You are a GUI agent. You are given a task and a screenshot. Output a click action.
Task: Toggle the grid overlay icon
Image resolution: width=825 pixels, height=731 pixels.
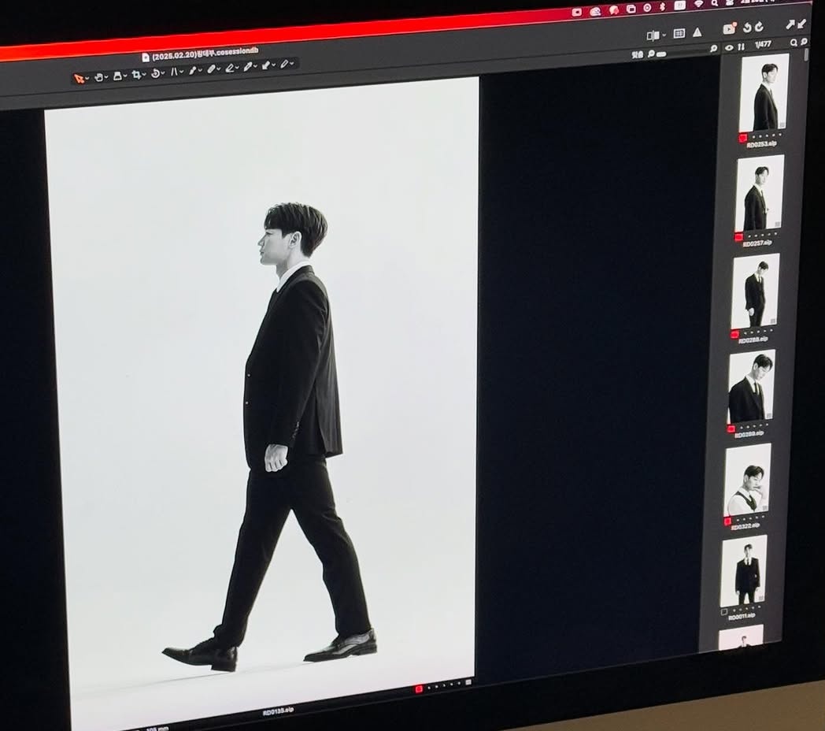[x=679, y=33]
